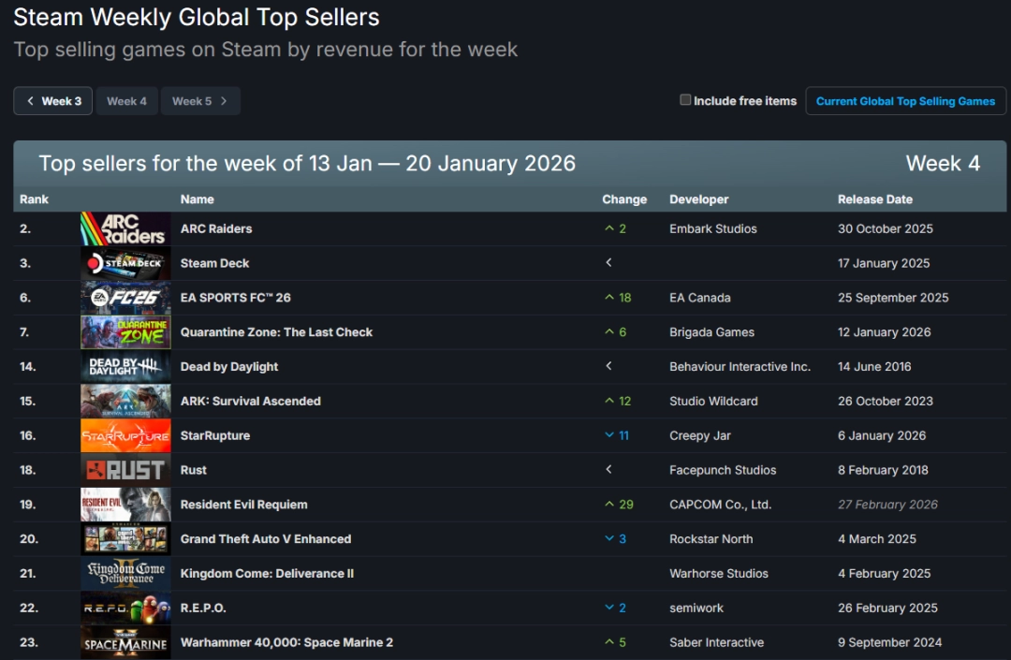Click the StarRupture orange logo thumbnail

point(125,435)
